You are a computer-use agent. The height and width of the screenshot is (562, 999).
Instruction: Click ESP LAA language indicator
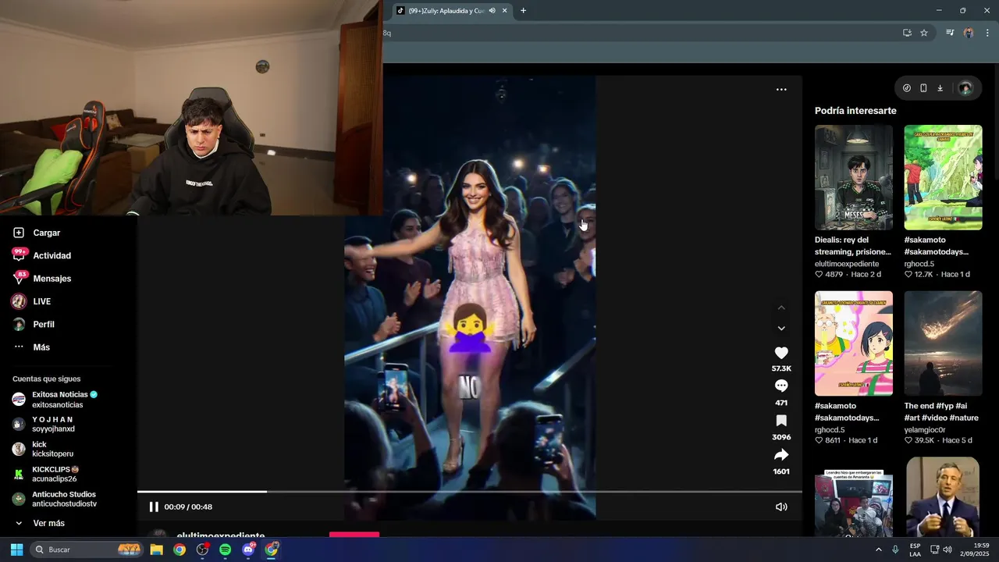(915, 550)
